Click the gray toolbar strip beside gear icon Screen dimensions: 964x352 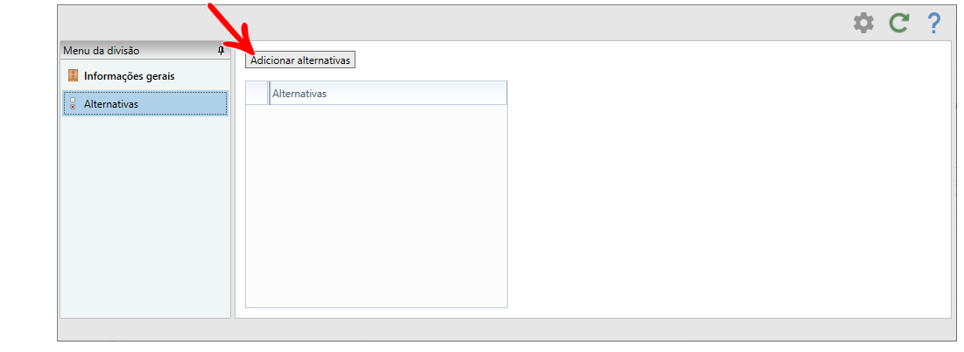(455, 24)
